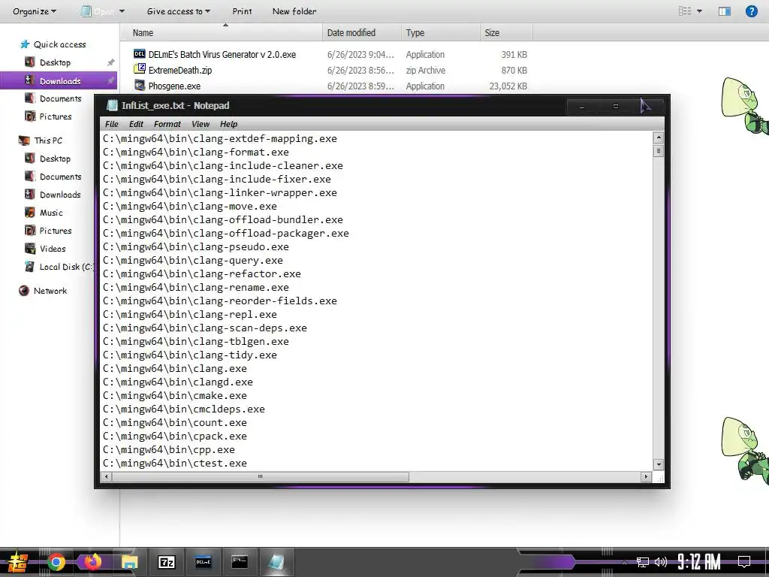
Task: Click Notepad vertical scrollbar up arrow
Action: (659, 138)
